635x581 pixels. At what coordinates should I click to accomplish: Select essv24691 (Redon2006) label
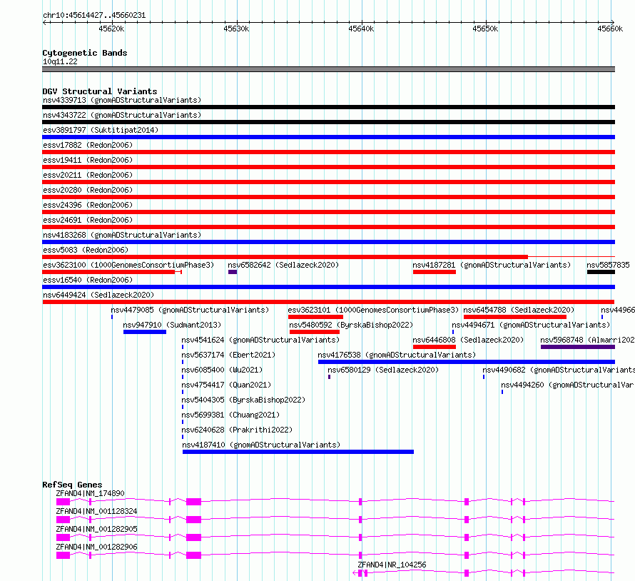[88, 220]
